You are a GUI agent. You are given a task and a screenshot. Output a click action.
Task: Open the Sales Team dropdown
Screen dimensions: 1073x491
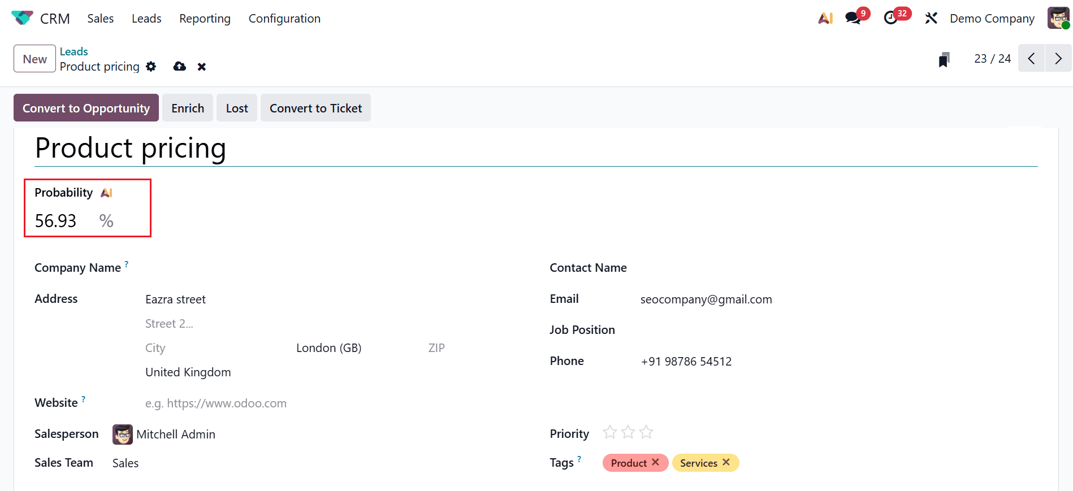(126, 463)
